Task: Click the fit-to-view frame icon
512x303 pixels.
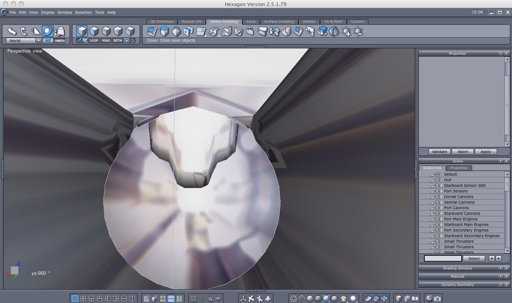Action: [x=194, y=299]
